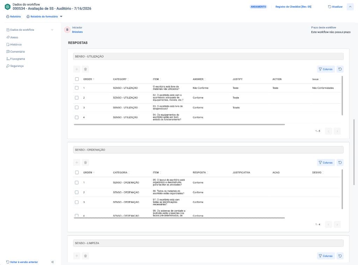
Task: Delete selected row in SENSO - ORDENAÇÃO table
Action: (85, 162)
